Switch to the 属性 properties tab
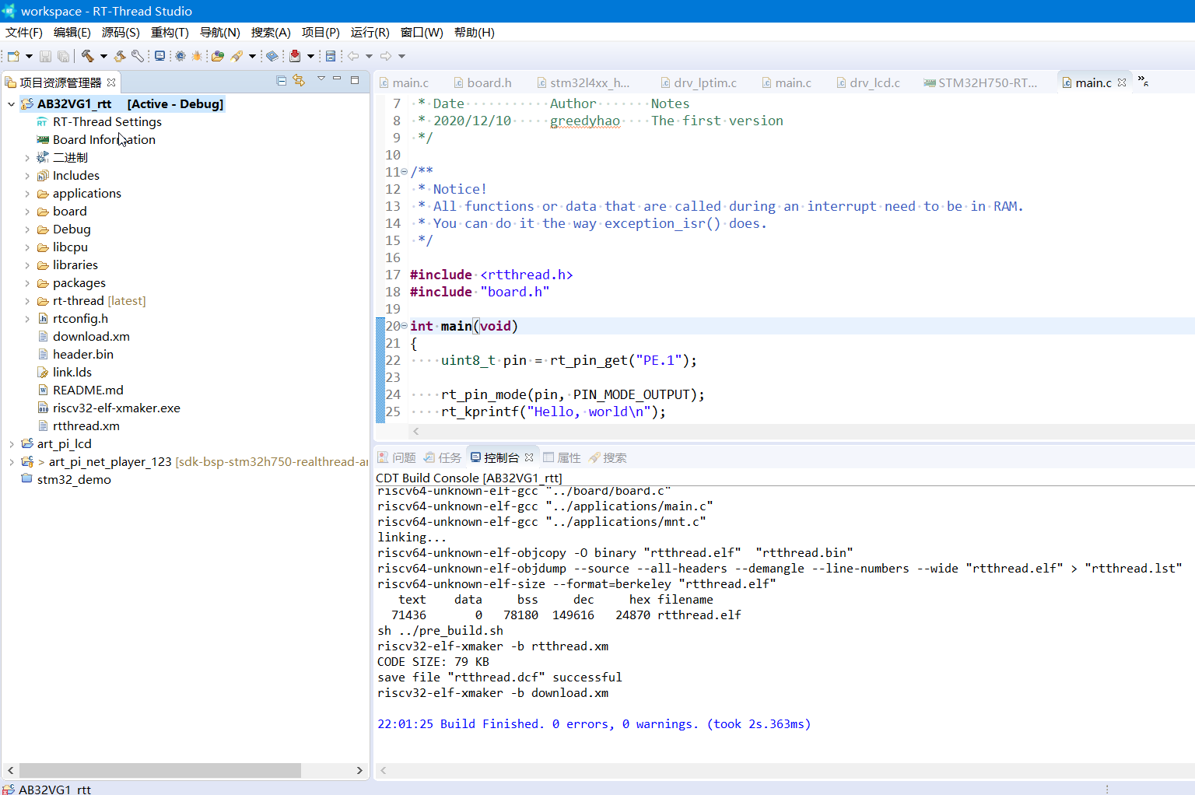Viewport: 1195px width, 795px height. coord(562,457)
